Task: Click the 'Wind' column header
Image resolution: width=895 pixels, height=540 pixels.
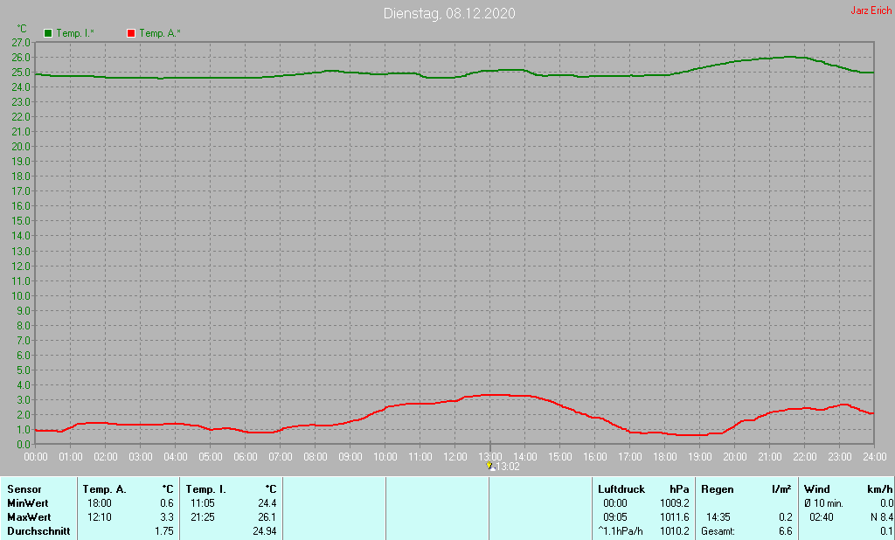Action: click(817, 489)
